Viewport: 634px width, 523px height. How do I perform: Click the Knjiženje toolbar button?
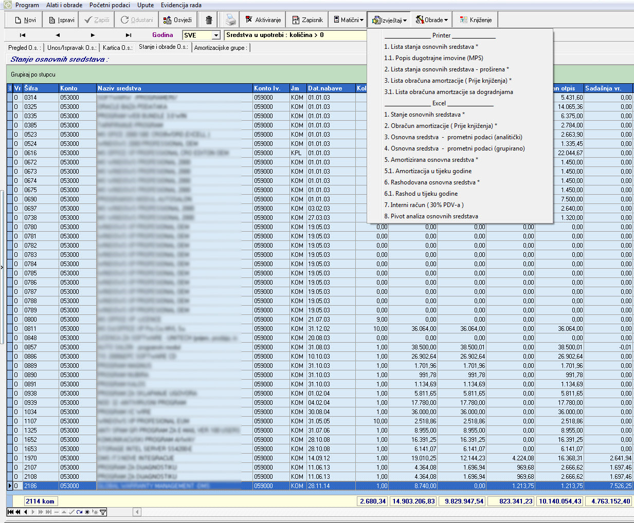[x=476, y=20]
